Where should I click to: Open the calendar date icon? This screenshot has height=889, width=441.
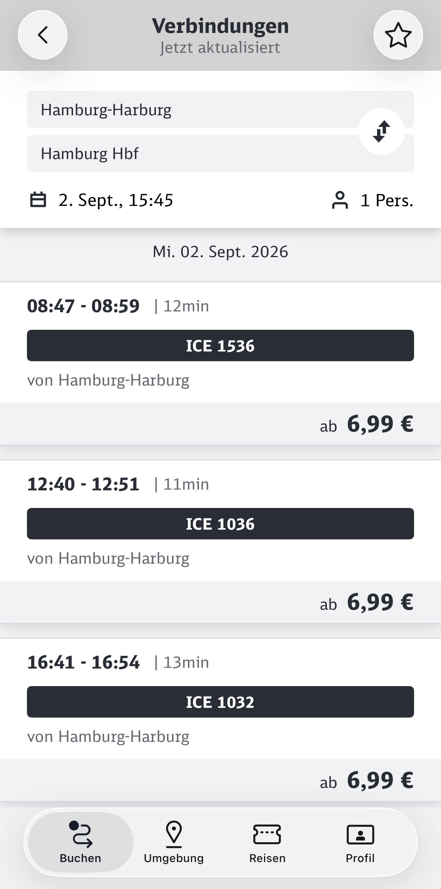pyautogui.click(x=38, y=200)
